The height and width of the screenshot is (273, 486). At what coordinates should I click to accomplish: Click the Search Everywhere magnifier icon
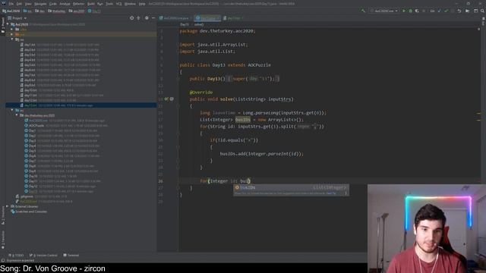coord(482,11)
